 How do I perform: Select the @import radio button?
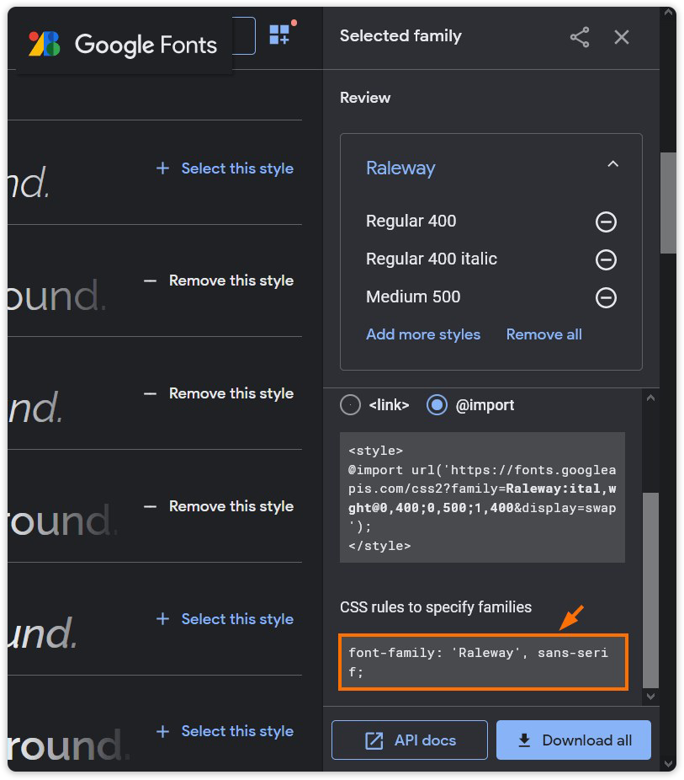(x=437, y=404)
